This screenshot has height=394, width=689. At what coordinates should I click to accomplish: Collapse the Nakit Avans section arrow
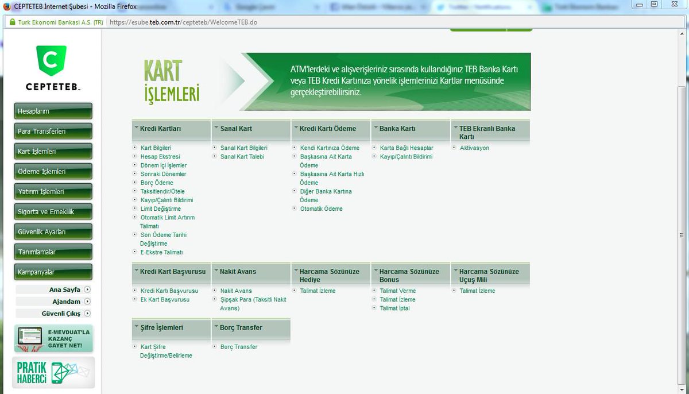pyautogui.click(x=216, y=271)
